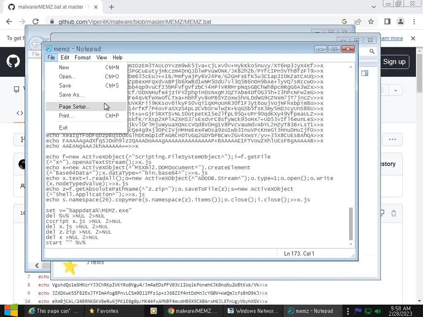
Task: Show hidden tray icons dots
Action: pyautogui.click(x=348, y=311)
